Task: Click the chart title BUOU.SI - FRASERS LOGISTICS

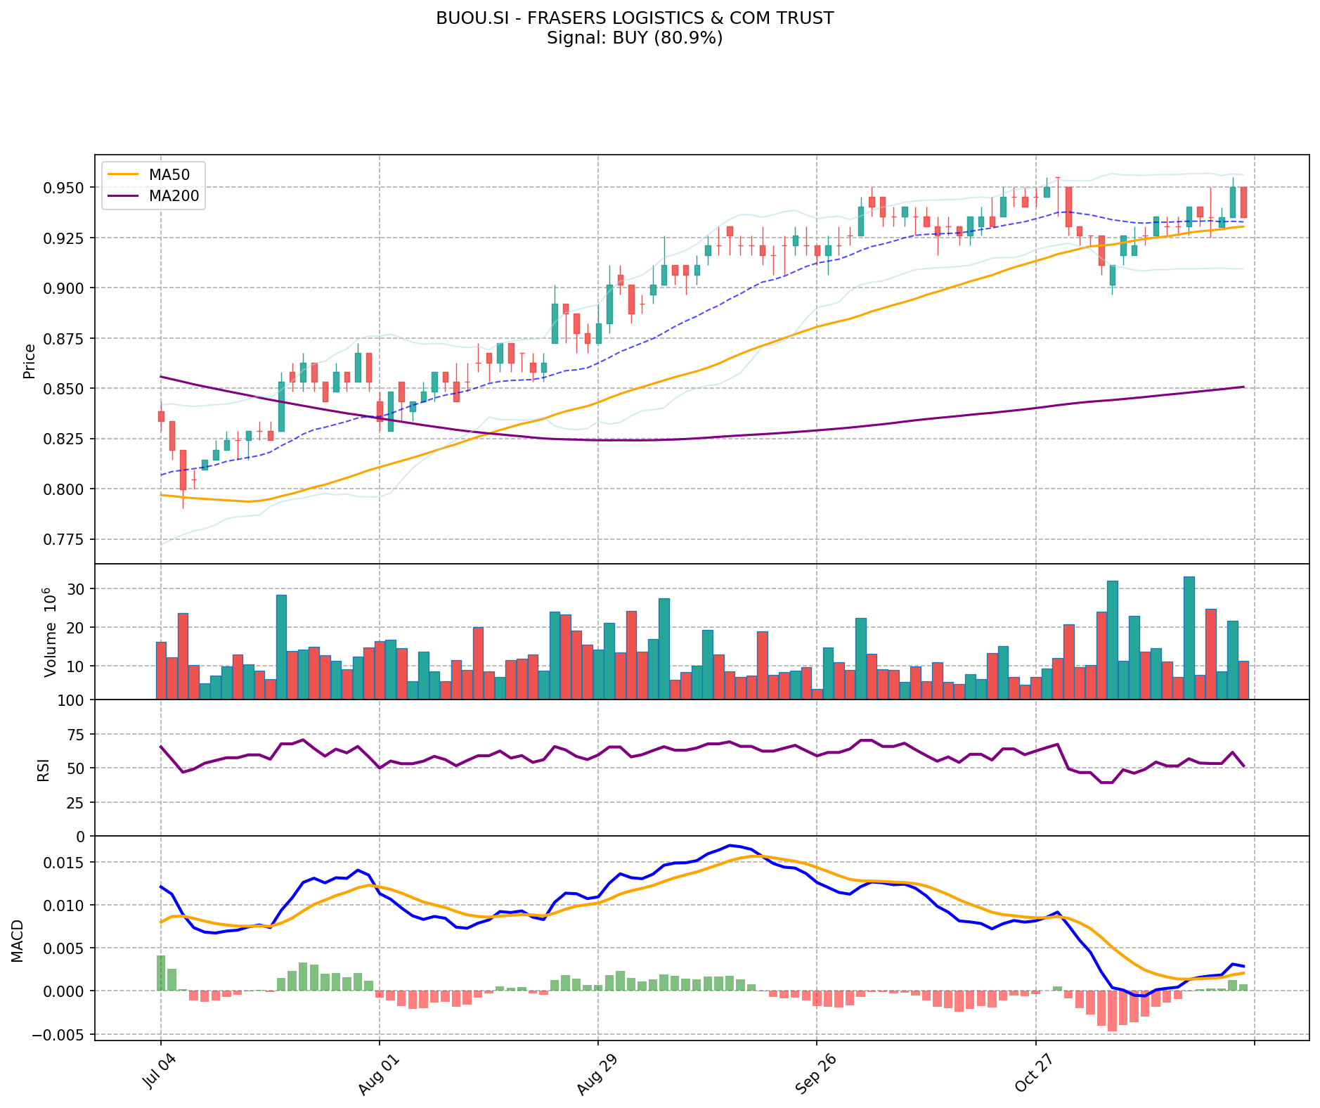Action: [634, 18]
